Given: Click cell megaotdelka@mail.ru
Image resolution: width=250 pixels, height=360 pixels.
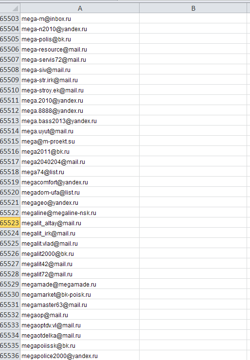Looking at the screenshot, I should tap(80, 336).
